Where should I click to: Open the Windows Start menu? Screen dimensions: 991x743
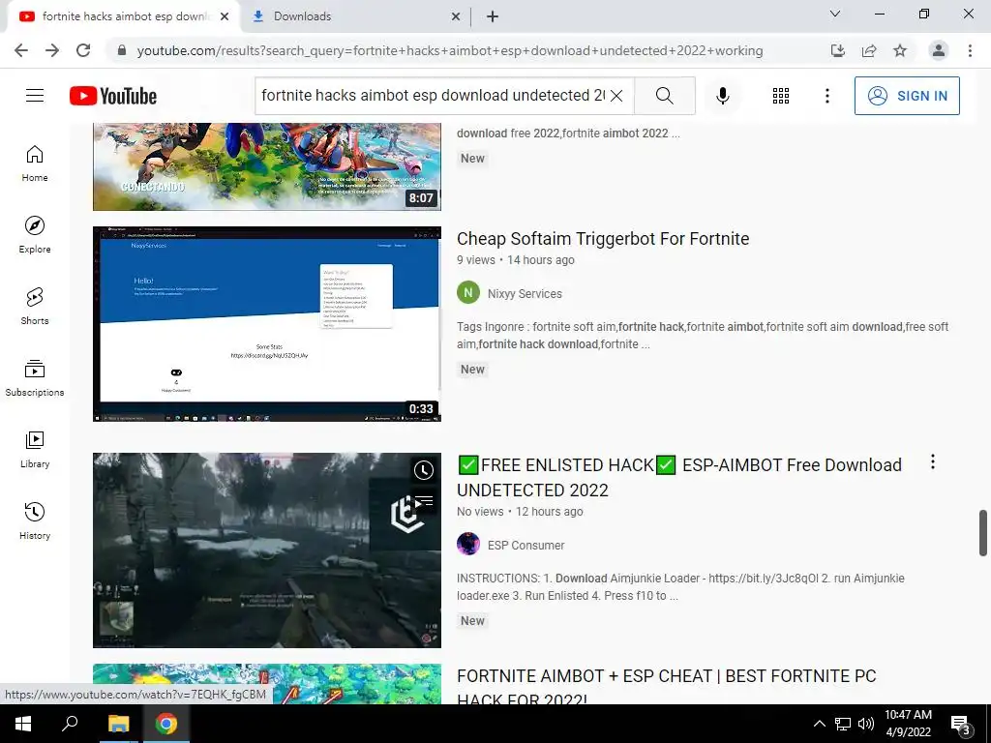pos(23,724)
